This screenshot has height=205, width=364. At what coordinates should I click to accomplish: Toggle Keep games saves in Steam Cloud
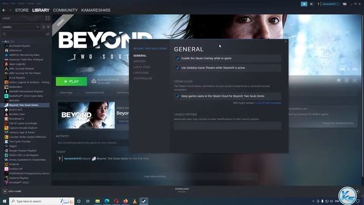click(x=177, y=96)
